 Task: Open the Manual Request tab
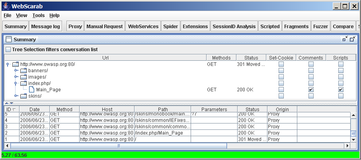[105, 26]
